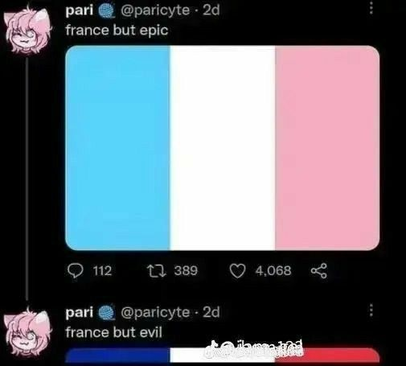The image size is (406, 366).
Task: Open replies via the comment bubble icon
Action: (x=76, y=271)
